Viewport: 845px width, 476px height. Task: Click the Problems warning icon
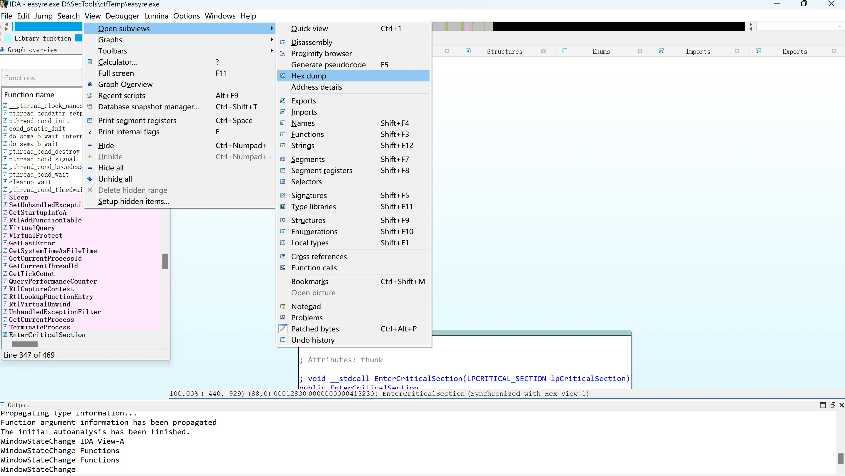click(283, 317)
